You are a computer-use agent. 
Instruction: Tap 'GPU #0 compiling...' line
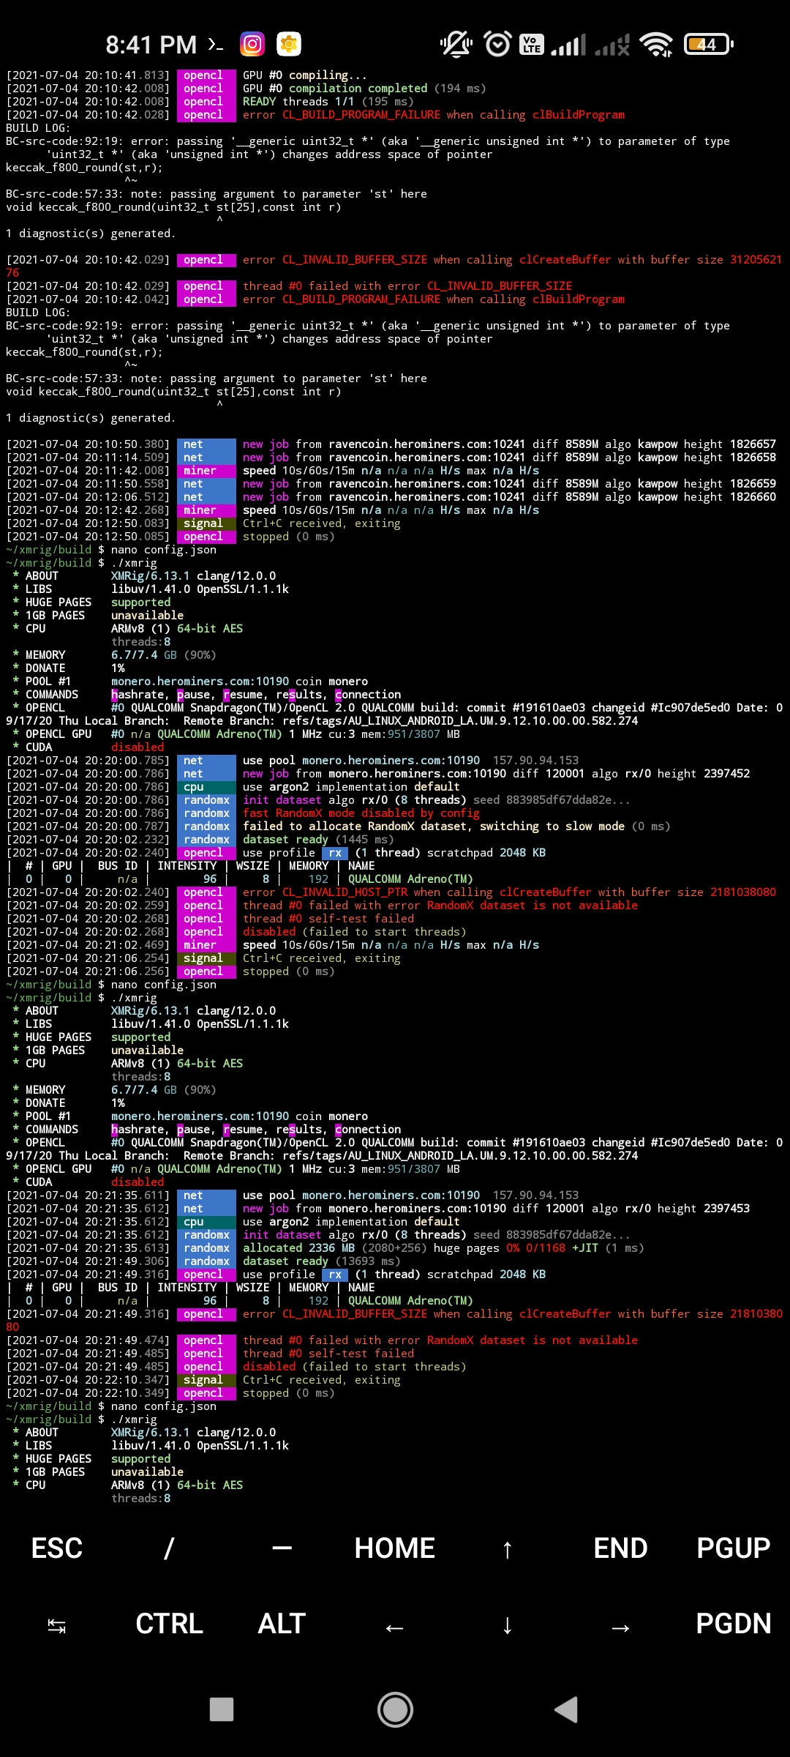pos(187,75)
